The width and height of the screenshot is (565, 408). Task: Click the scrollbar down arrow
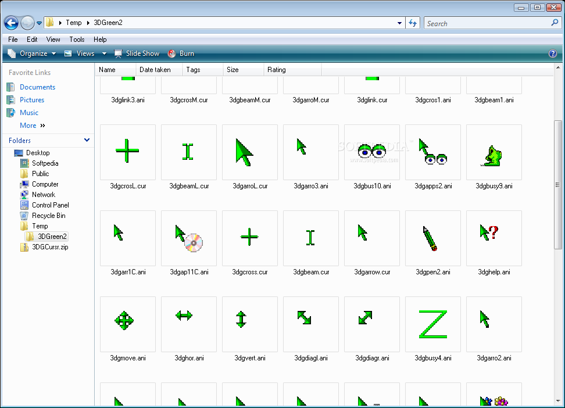coord(558,401)
